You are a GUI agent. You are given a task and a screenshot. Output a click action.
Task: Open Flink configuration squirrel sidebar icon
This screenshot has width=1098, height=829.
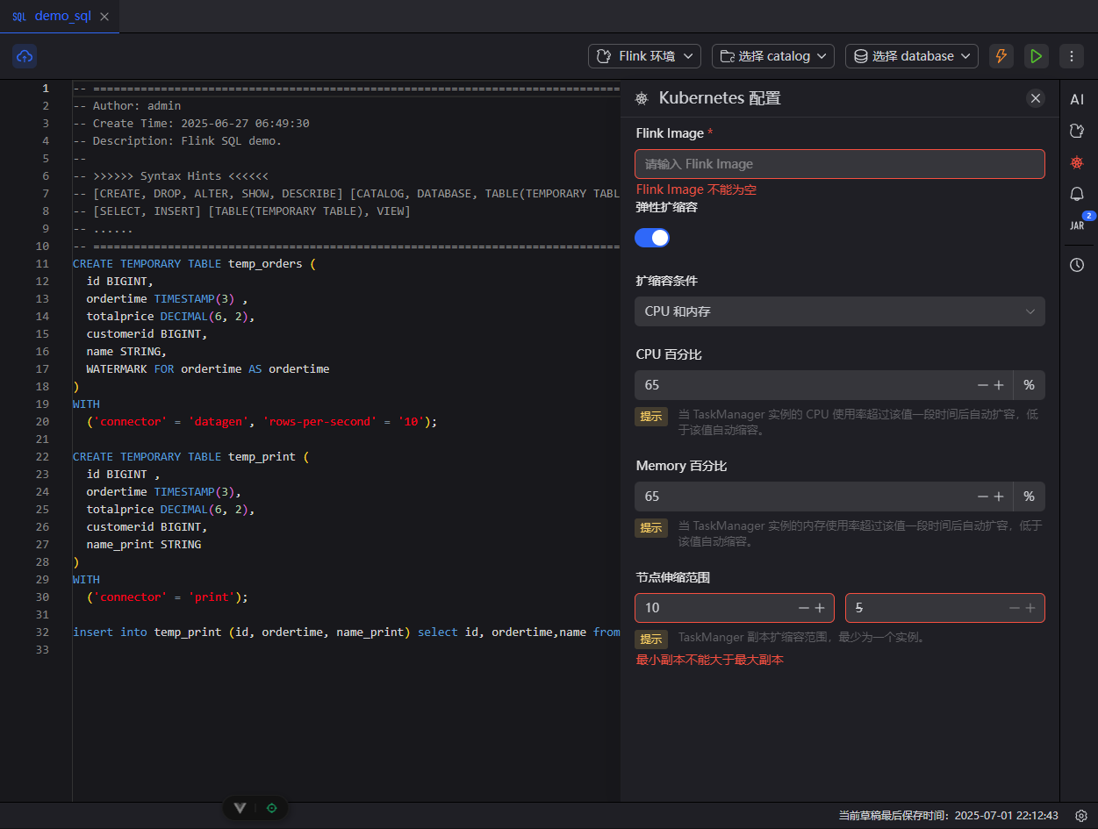[1077, 131]
